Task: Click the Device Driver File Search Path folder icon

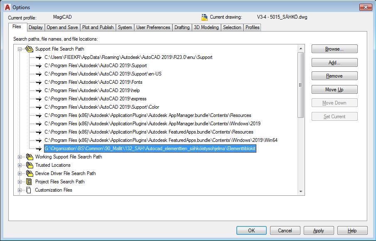Action: pyautogui.click(x=29, y=173)
